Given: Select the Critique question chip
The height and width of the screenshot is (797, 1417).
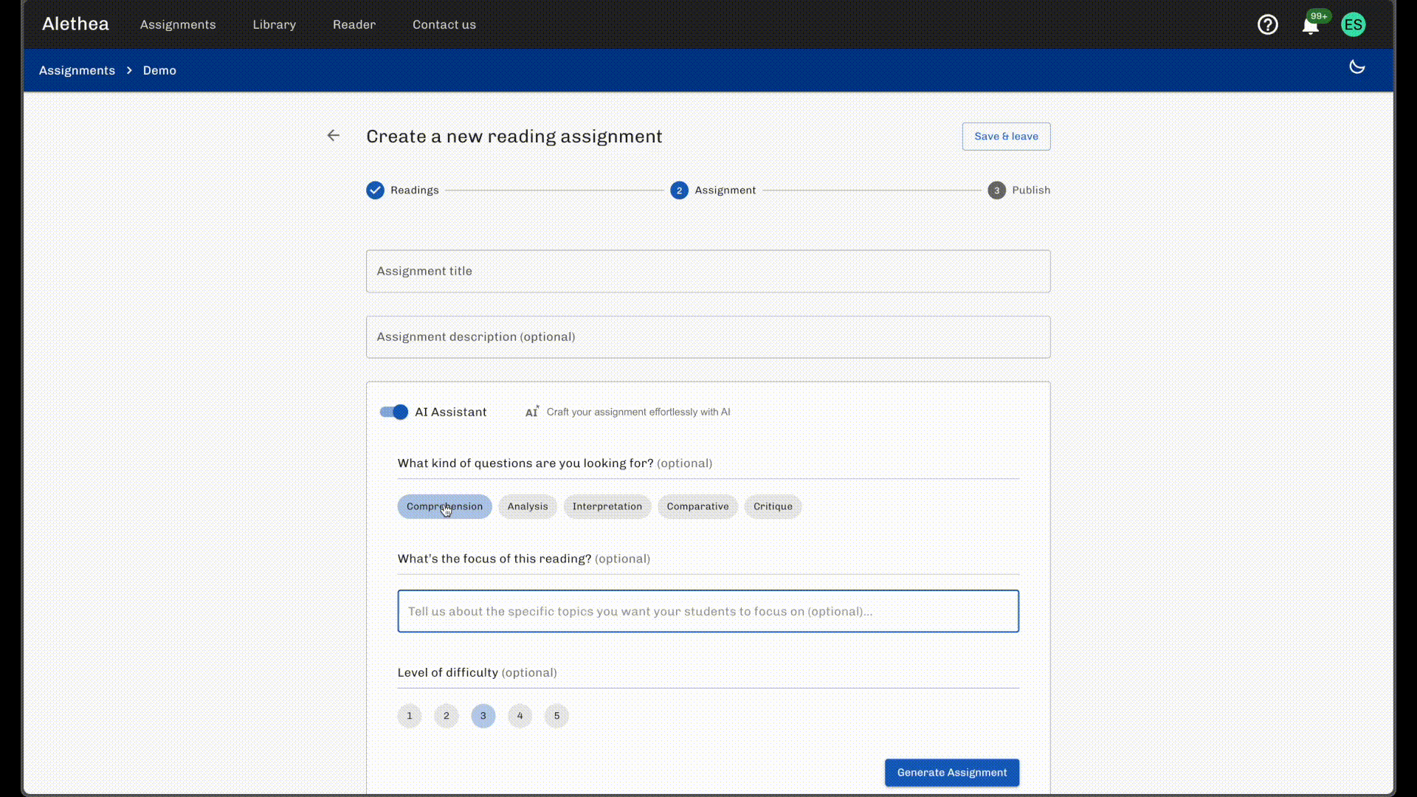Looking at the screenshot, I should [x=773, y=506].
